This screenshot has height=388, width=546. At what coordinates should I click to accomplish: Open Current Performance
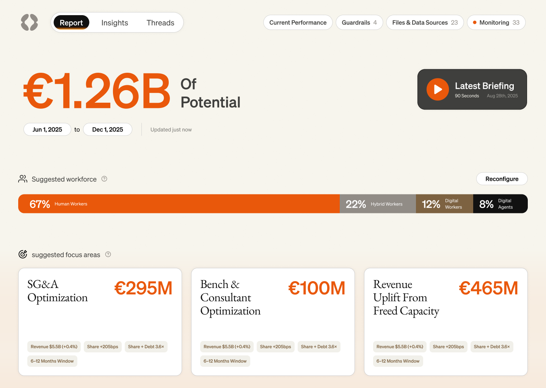(x=298, y=22)
